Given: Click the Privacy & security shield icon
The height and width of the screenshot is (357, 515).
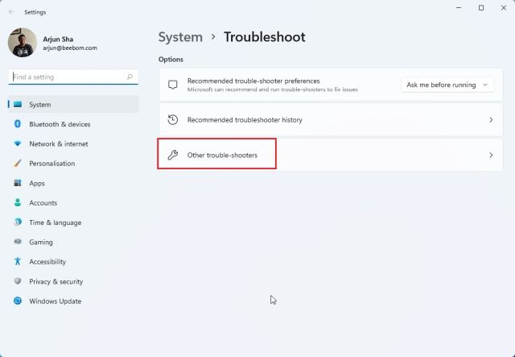Looking at the screenshot, I should point(18,281).
